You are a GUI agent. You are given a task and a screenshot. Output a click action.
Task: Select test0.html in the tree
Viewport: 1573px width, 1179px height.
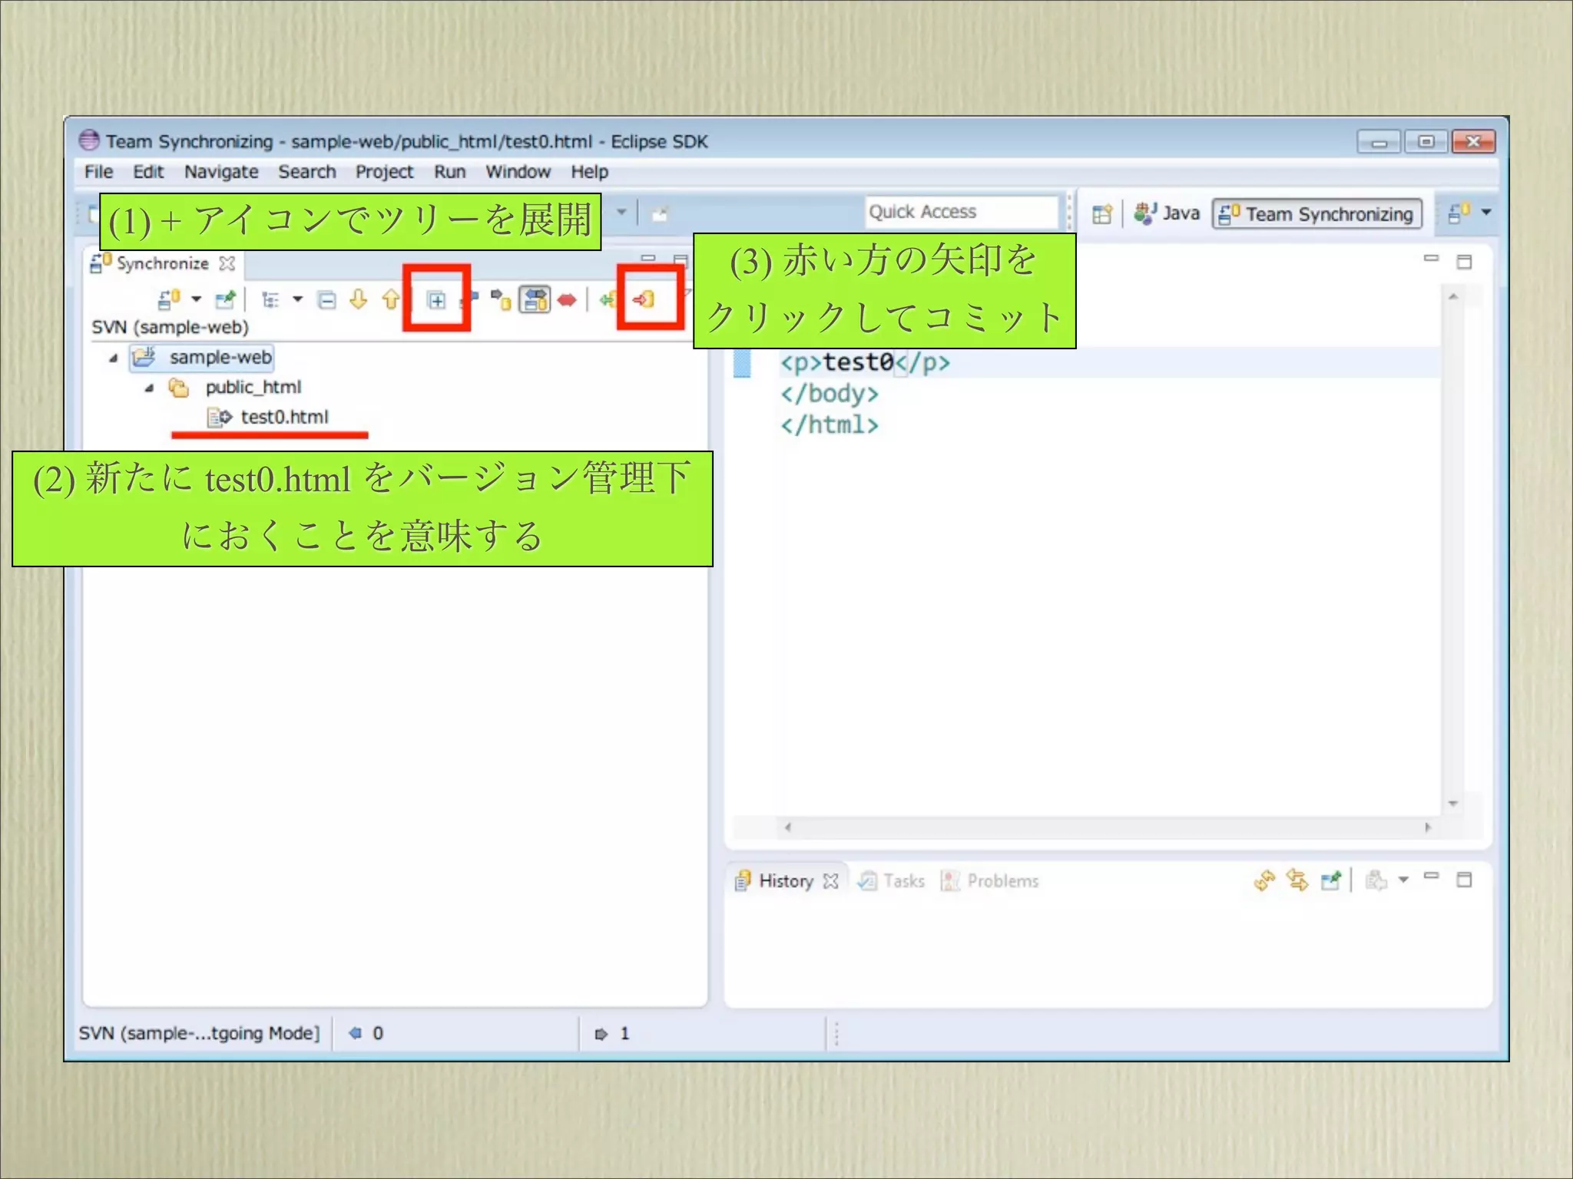pos(268,417)
